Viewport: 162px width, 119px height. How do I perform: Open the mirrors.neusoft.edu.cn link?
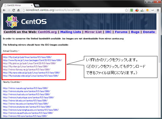pos(28,113)
